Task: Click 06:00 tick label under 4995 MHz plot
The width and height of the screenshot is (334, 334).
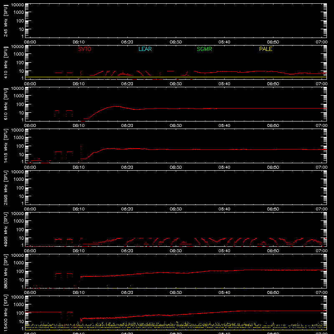Action: click(30, 251)
